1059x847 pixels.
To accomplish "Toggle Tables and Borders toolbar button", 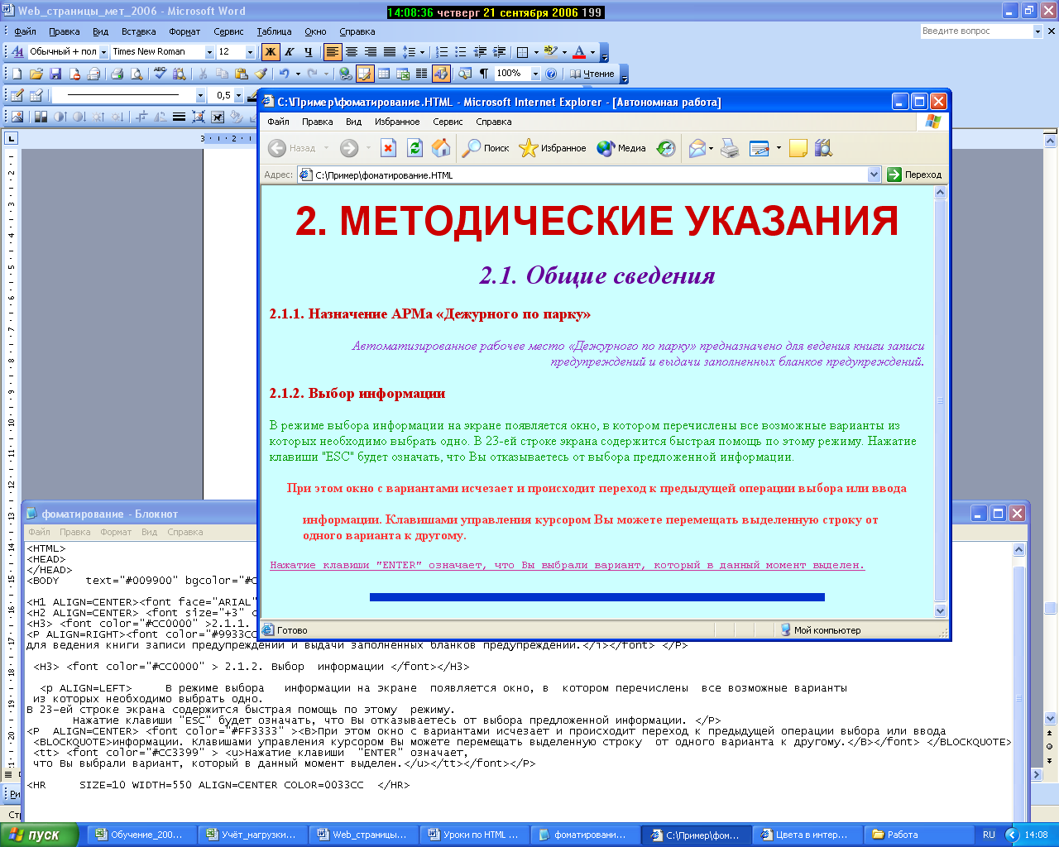I will point(364,74).
